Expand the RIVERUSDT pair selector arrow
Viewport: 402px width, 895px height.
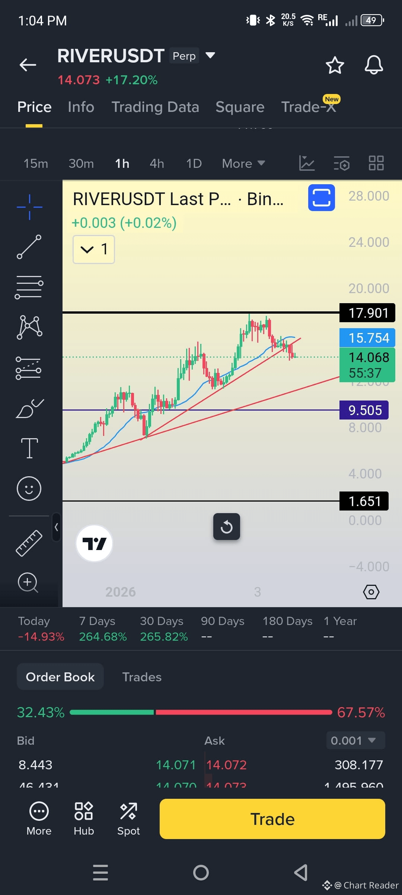pyautogui.click(x=210, y=55)
